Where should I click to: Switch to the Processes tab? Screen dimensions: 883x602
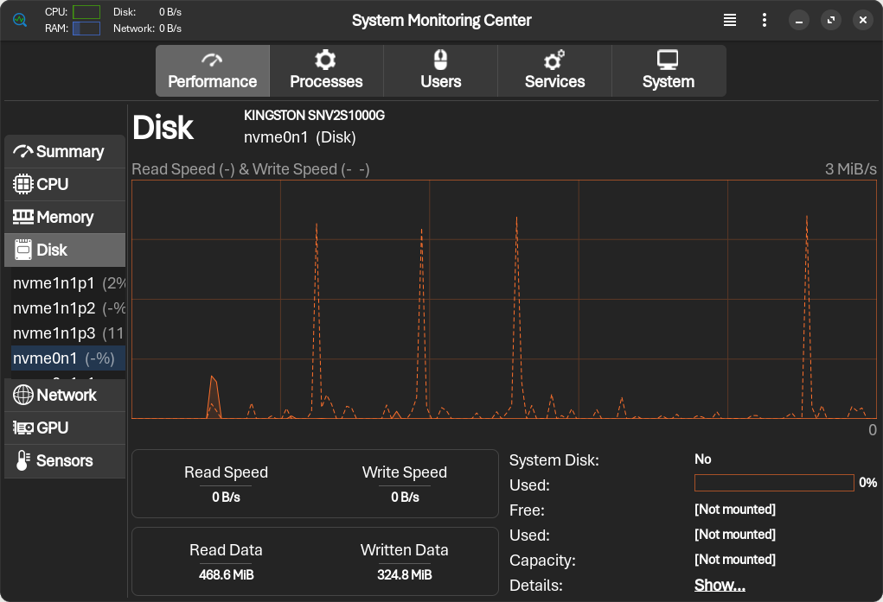click(x=326, y=71)
